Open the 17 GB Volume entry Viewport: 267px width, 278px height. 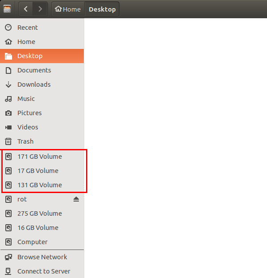pyautogui.click(x=42, y=171)
